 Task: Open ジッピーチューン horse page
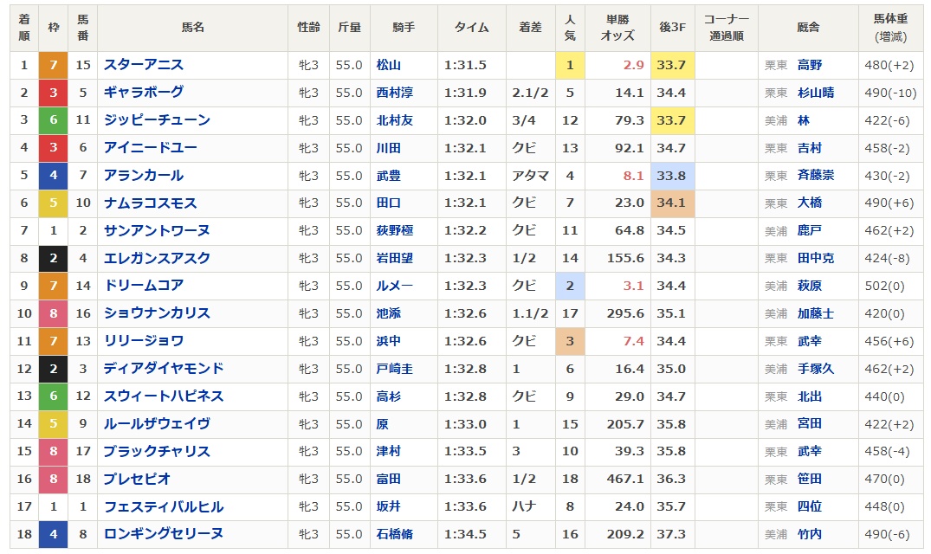pyautogui.click(x=156, y=120)
